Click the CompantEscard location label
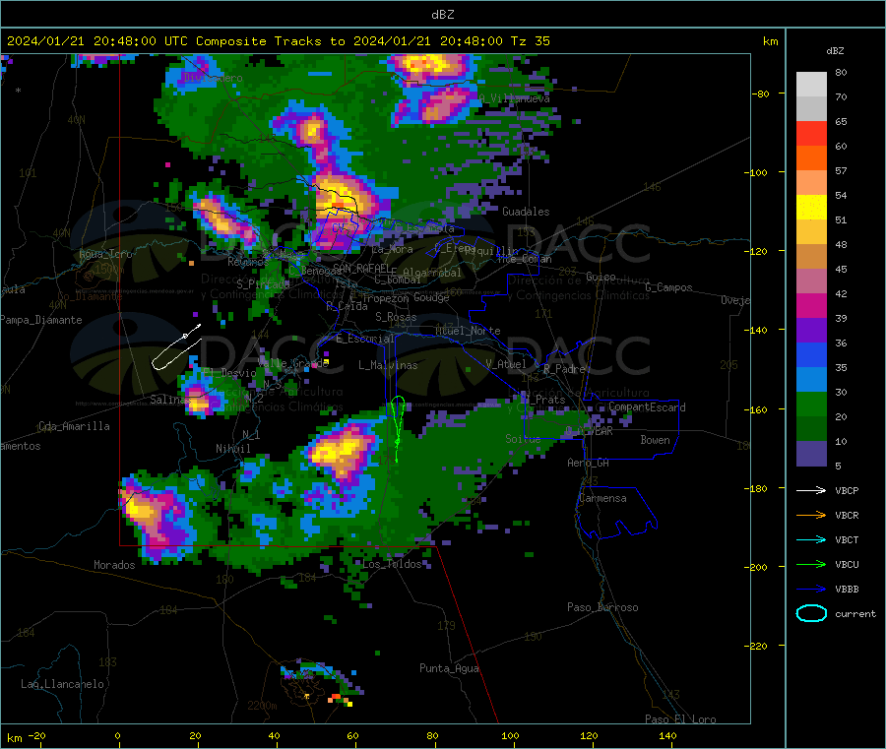 [x=647, y=407]
